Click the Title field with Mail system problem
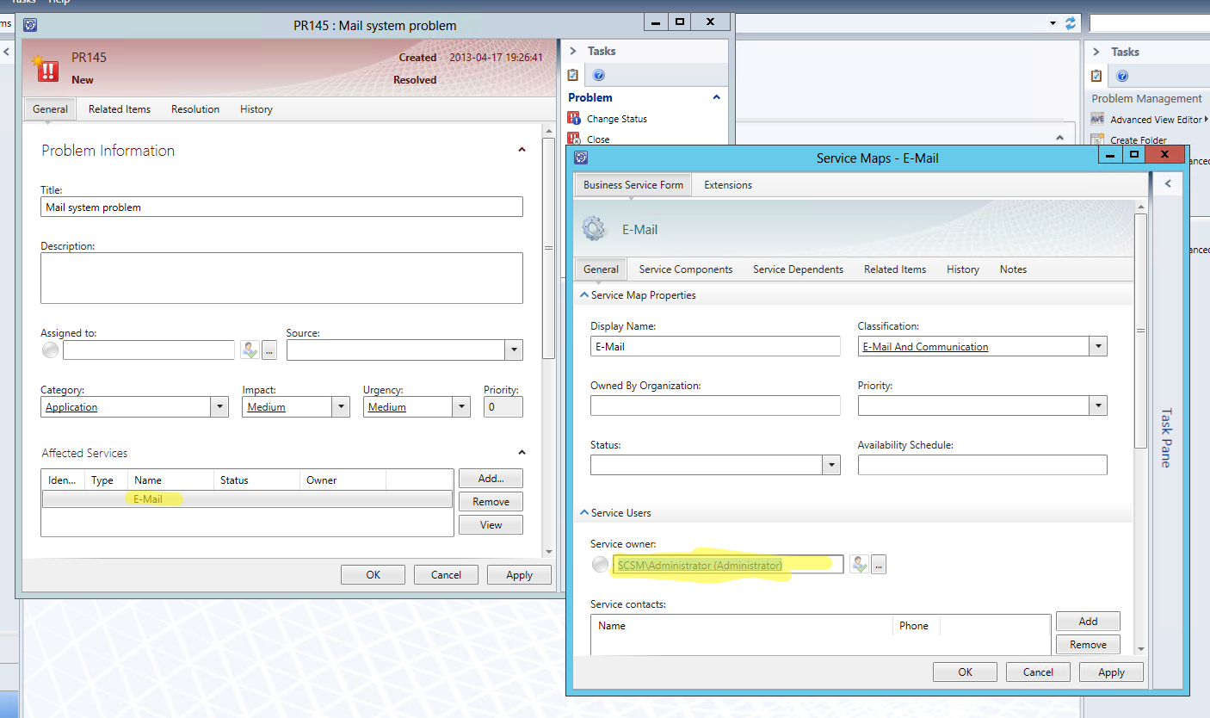The image size is (1210, 718). pyautogui.click(x=281, y=207)
